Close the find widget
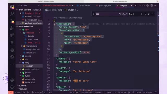The image size is (167, 94). click(152, 14)
